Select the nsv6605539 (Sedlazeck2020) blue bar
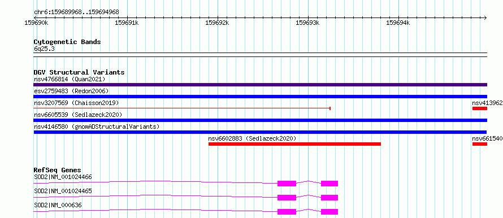Screen dimensions: 503x218 pyautogui.click(x=260, y=120)
